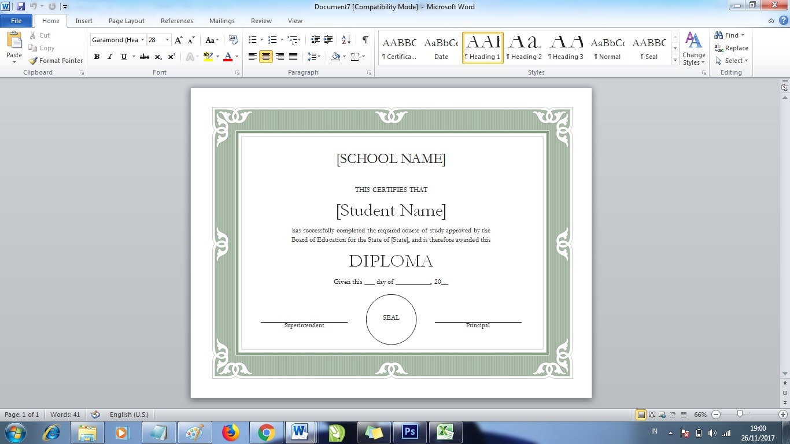The width and height of the screenshot is (790, 444).
Task: Open Excel from the taskbar
Action: (x=445, y=432)
